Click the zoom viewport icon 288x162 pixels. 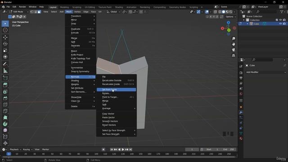pyautogui.click(x=234, y=39)
